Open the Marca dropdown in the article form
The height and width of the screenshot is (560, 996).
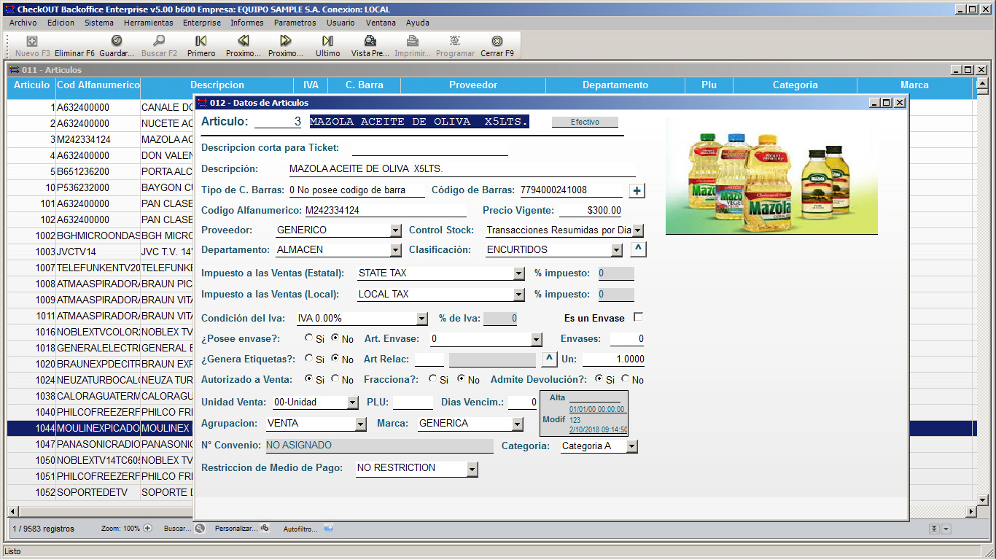coord(518,424)
